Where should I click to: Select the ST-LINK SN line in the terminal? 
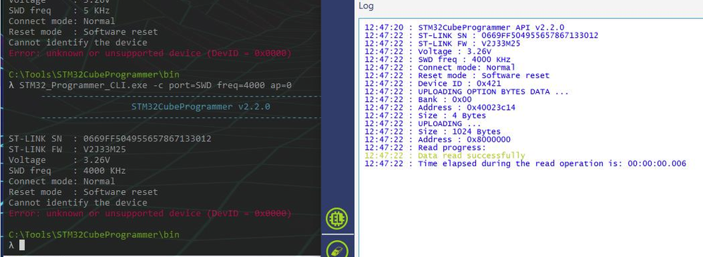(110, 139)
